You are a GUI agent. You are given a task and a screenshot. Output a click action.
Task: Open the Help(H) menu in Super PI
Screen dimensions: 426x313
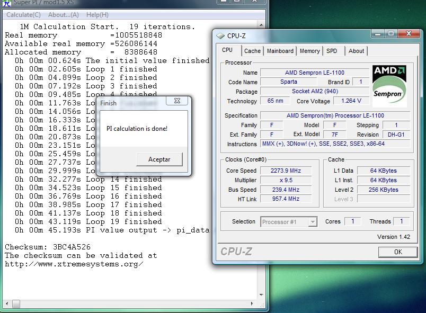[x=97, y=15]
